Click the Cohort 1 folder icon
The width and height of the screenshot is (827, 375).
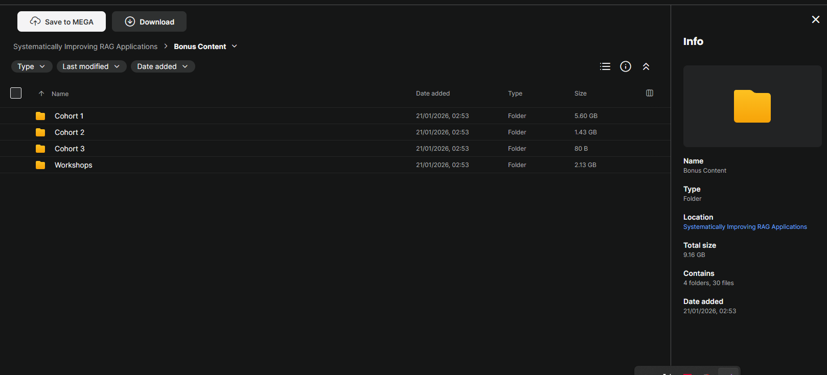(40, 116)
